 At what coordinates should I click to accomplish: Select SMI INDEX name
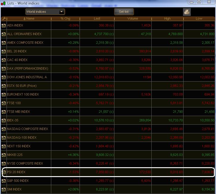click(14, 190)
